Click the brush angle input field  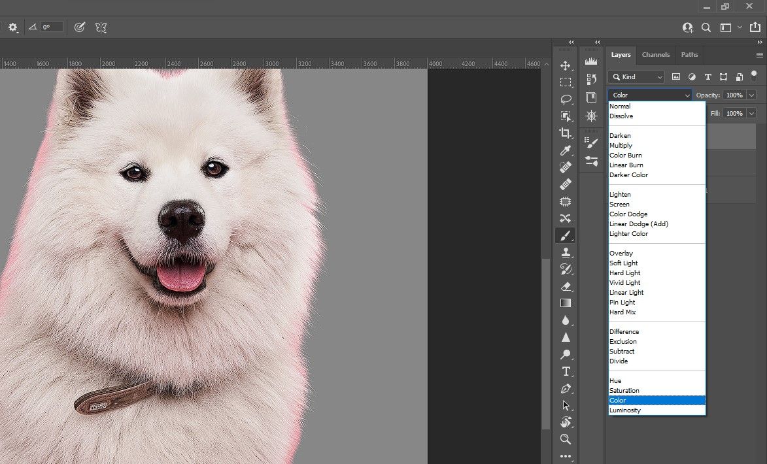point(52,27)
